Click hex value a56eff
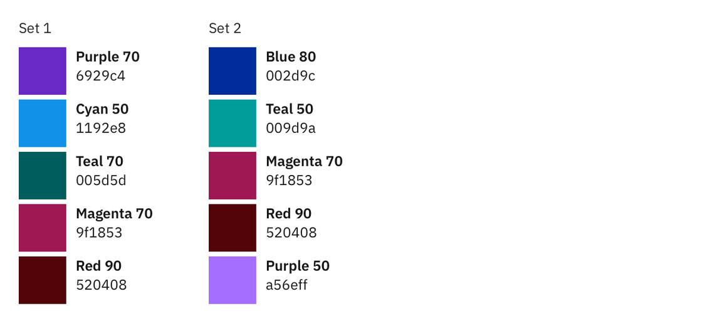The image size is (722, 323). [x=287, y=285]
